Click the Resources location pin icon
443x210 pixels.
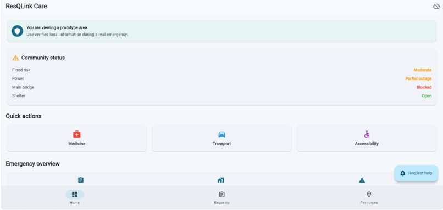[x=369, y=195]
